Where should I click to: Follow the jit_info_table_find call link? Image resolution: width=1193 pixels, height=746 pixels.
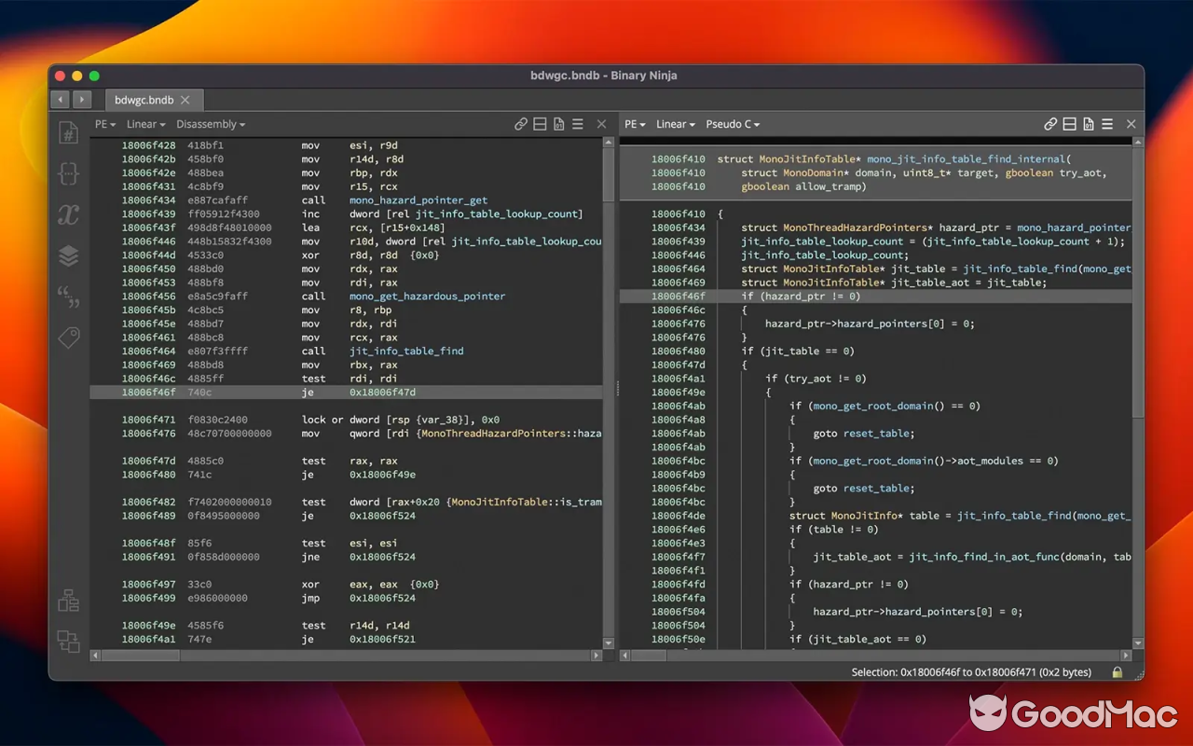(x=406, y=352)
